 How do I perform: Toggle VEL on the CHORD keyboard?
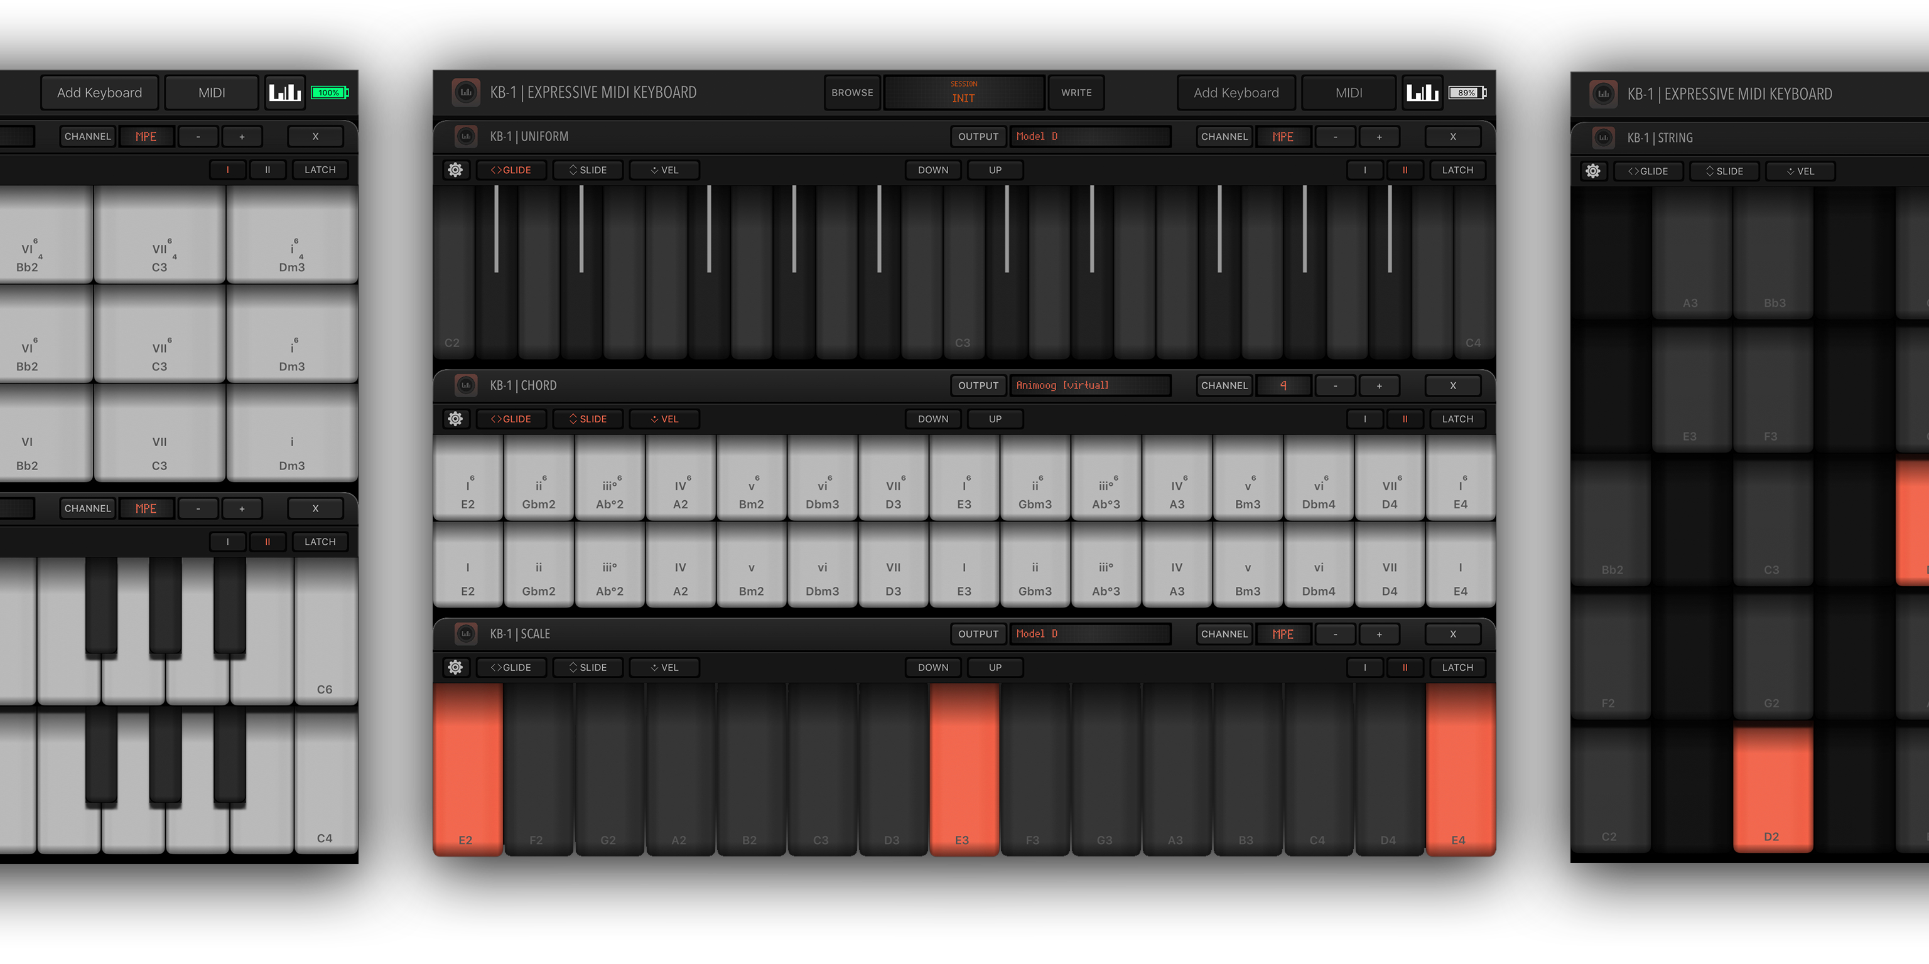coord(665,419)
